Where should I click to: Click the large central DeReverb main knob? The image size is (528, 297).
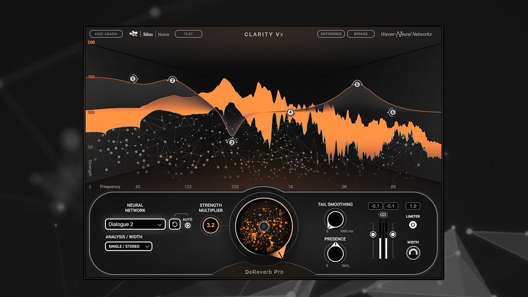coord(264,226)
